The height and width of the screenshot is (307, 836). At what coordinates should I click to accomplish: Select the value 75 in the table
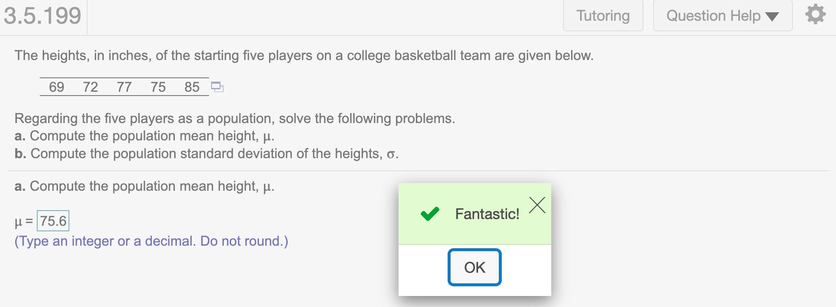(158, 87)
